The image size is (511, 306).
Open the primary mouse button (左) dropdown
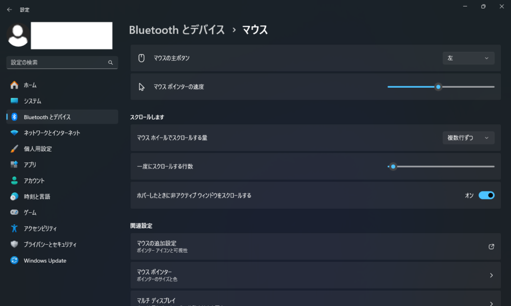(468, 58)
